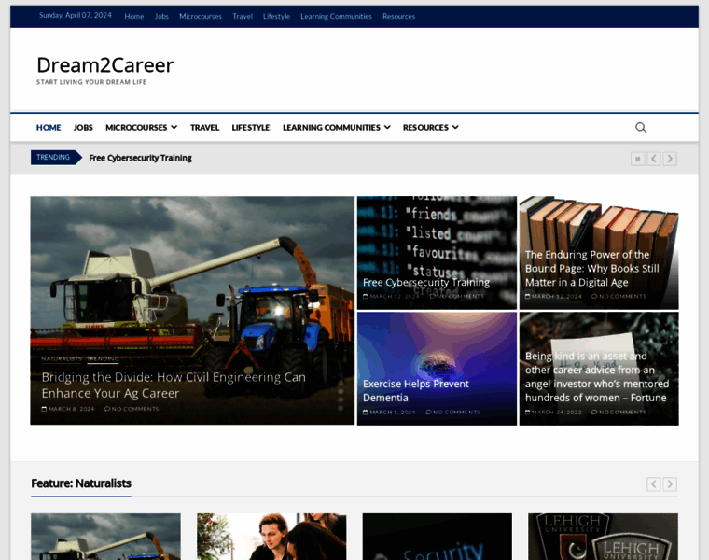Open trending headline Free Cybersecurity Training
This screenshot has height=560, width=709.
(x=140, y=158)
